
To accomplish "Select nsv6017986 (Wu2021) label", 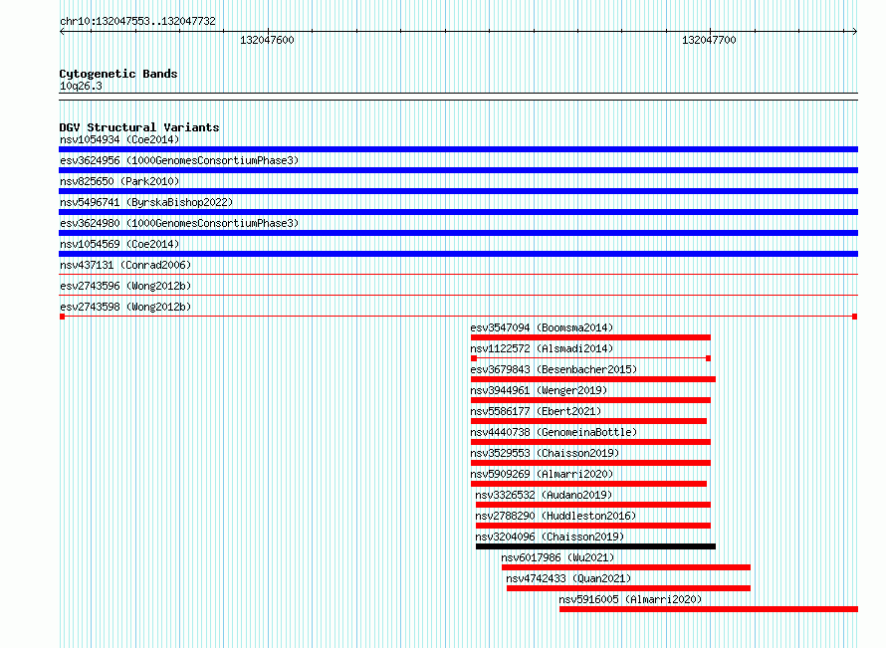I will 557,557.
